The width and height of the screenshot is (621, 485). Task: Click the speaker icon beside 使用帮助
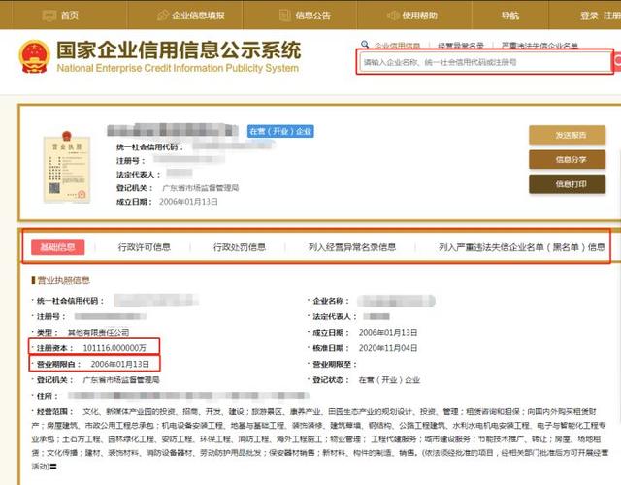[393, 16]
